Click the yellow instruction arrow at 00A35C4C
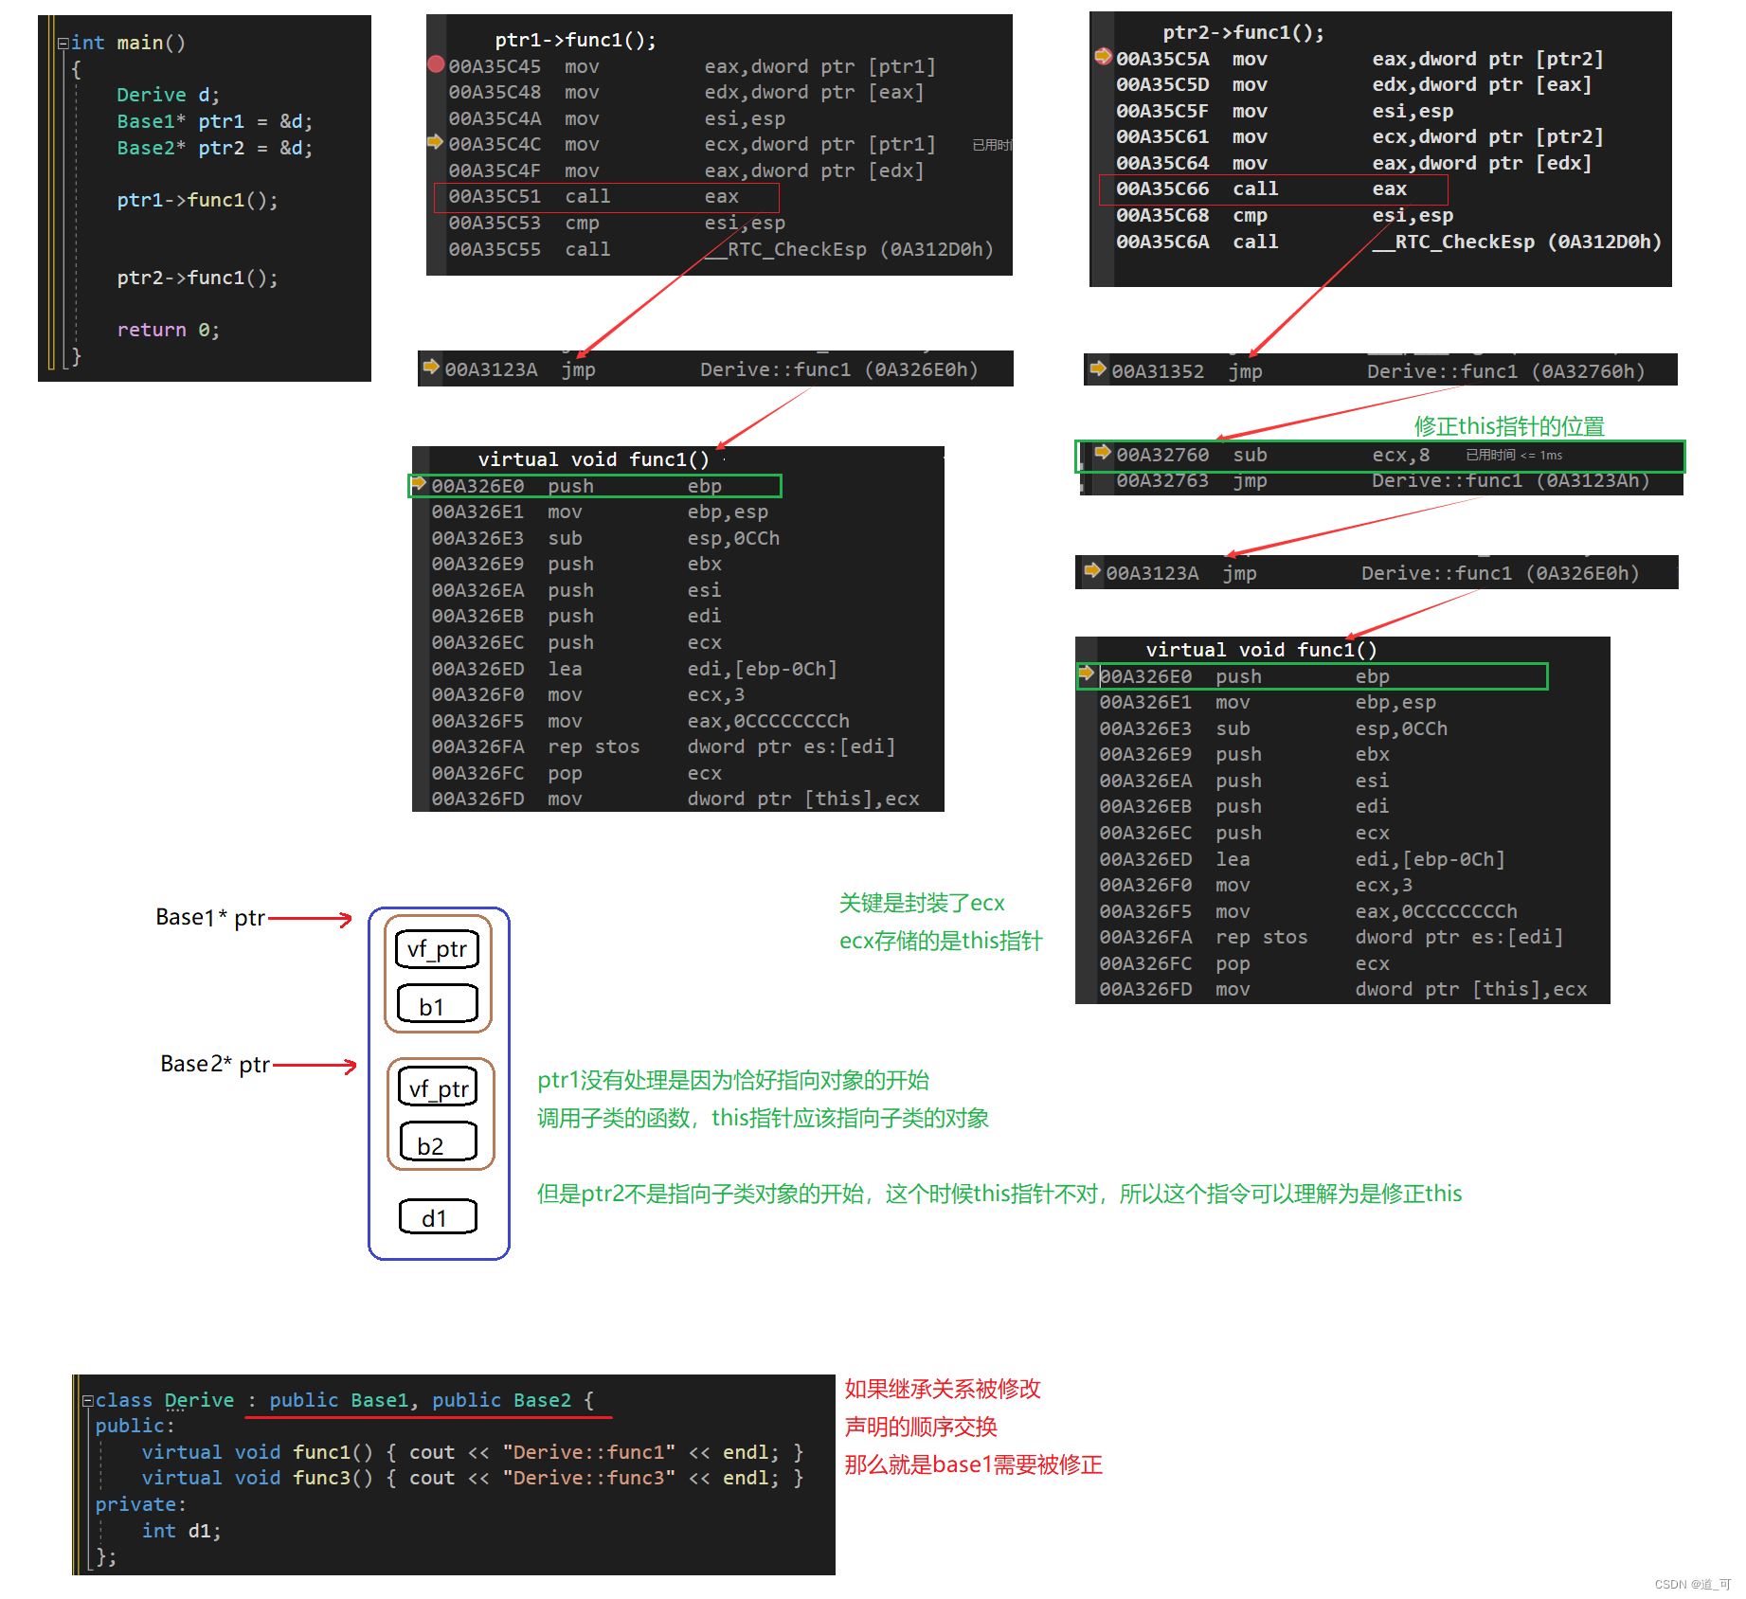 tap(435, 142)
